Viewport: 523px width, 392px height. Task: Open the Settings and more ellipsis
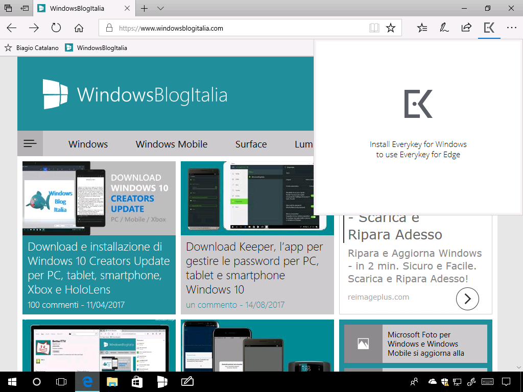point(511,28)
